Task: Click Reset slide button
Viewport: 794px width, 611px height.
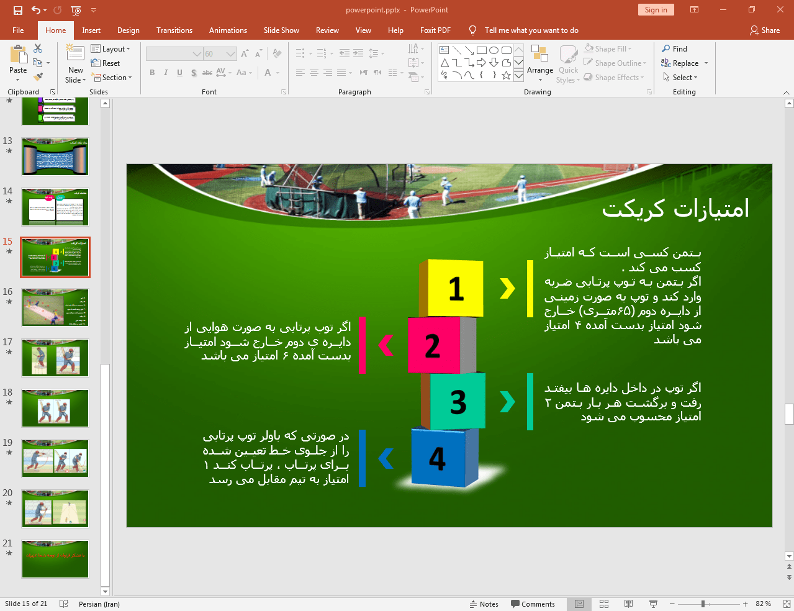Action: (106, 63)
